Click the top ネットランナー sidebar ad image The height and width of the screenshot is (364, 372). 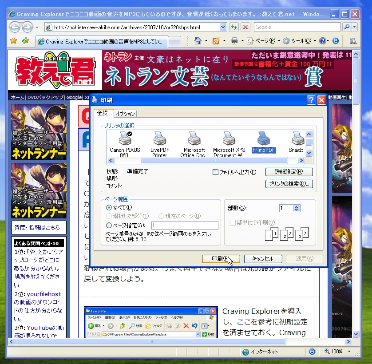click(39, 132)
